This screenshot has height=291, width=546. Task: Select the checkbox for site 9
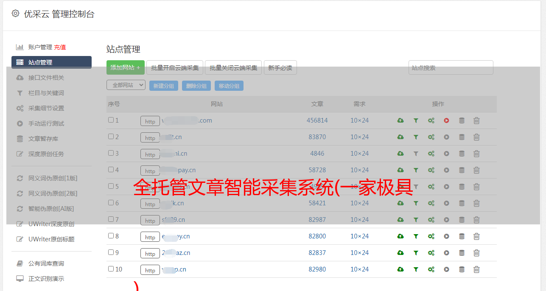111,252
